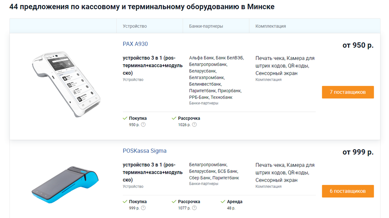Click the Рассрочка checkmark for POSKassa Sigma
Image resolution: width=389 pixels, height=218 pixels.
point(174,201)
